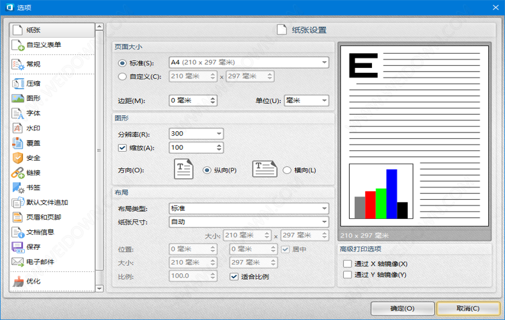Viewport: 505px width, 320px height.
Task: Choose 横向(L) landscape radio button
Action: click(286, 170)
